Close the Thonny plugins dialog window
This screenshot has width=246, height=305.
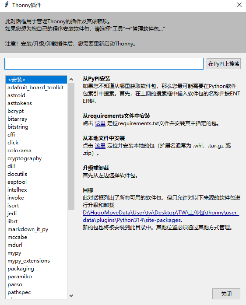tap(239, 5)
